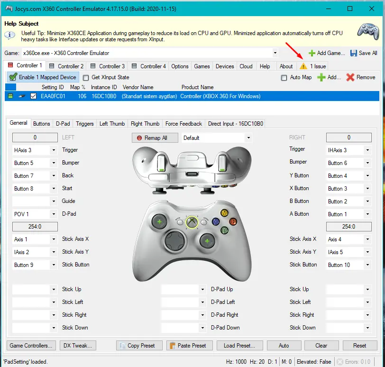The width and height of the screenshot is (385, 367).
Task: Click the yellow warning Issue icon
Action: [x=303, y=66]
